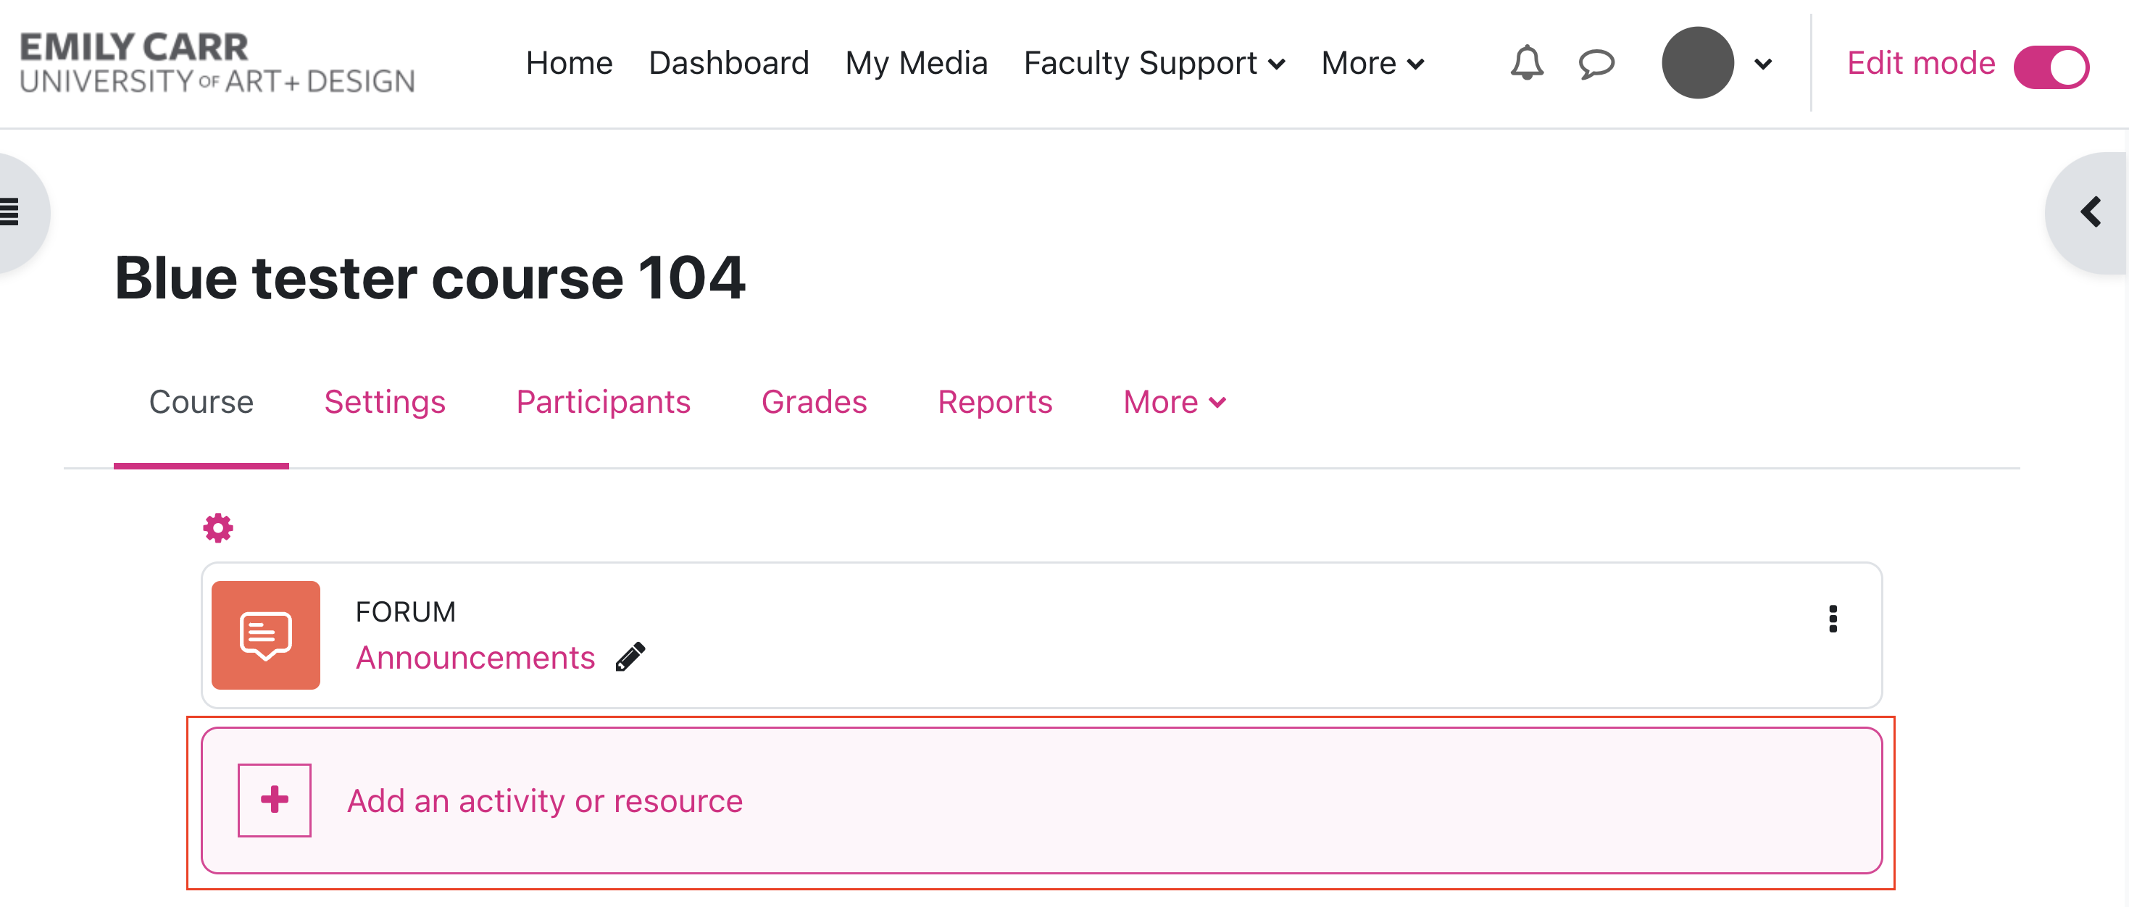Click the Emily Carr University logo
2129x907 pixels.
pos(217,63)
